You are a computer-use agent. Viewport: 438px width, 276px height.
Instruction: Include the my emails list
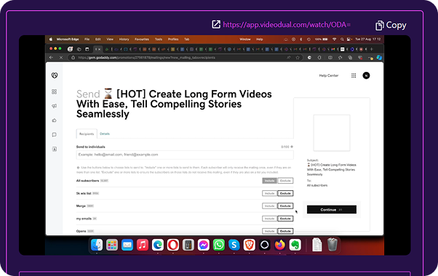coord(269,219)
